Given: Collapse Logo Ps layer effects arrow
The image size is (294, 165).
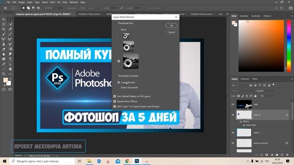Looking at the screenshot, I should point(290,115).
